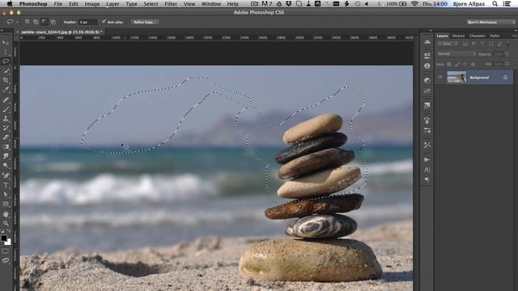Toggle Lock Image Pixels brush icon
The height and width of the screenshot is (291, 518).
point(457,64)
